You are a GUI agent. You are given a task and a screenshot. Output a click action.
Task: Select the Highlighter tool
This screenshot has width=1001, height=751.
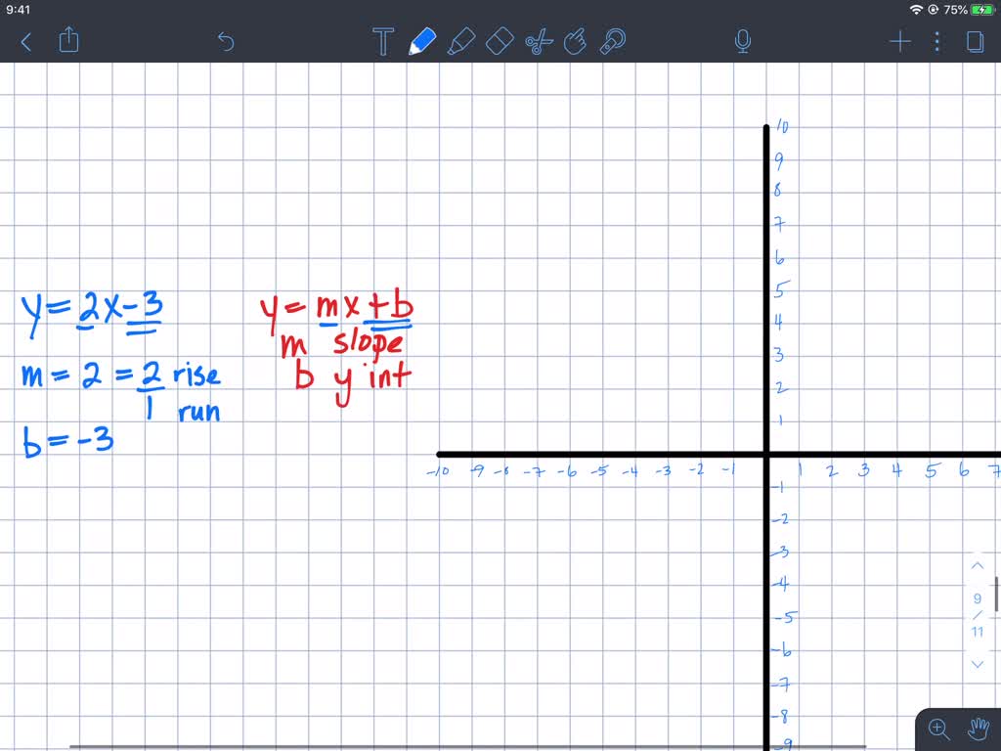click(x=461, y=41)
